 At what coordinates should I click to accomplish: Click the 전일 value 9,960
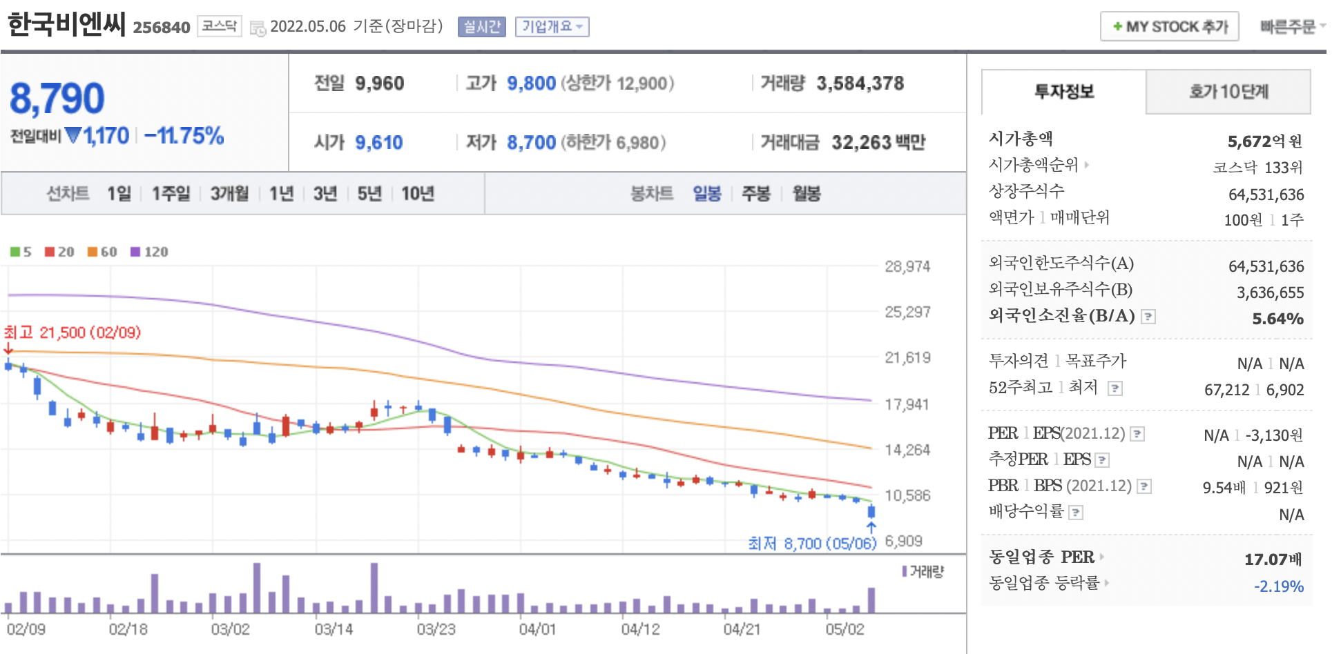(379, 83)
